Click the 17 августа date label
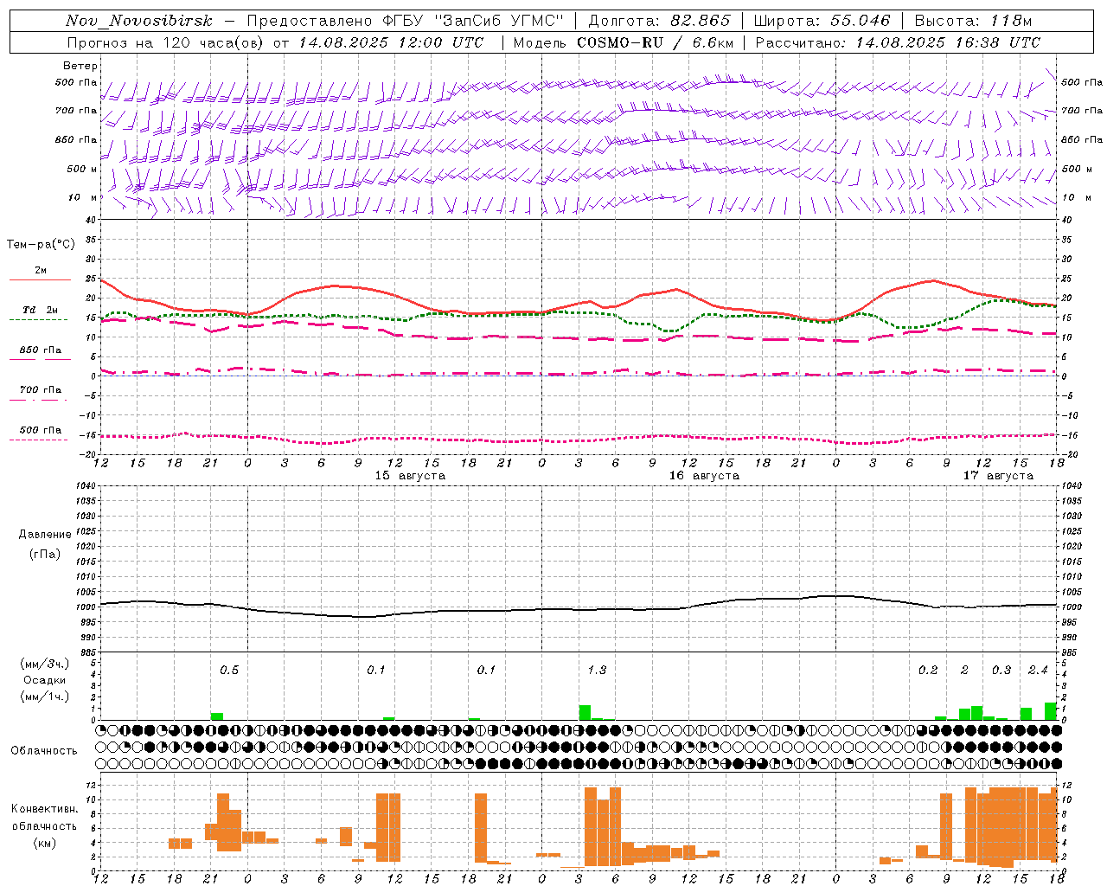Image resolution: width=1107 pixels, height=886 pixels. point(998,476)
